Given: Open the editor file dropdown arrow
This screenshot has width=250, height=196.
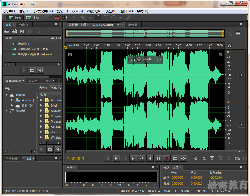Looking at the screenshot, I should 118,25.
